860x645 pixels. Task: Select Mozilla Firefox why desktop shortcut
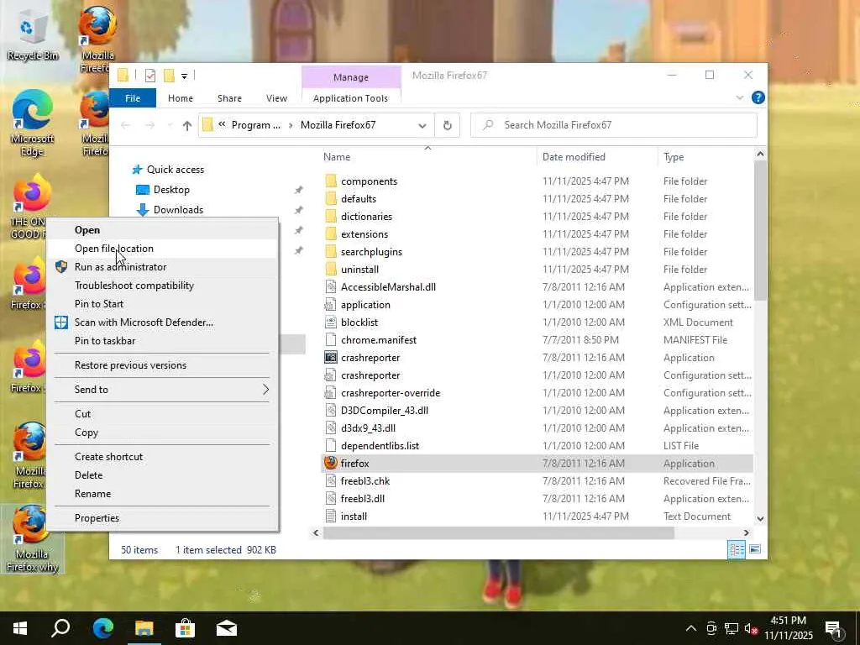[32, 538]
